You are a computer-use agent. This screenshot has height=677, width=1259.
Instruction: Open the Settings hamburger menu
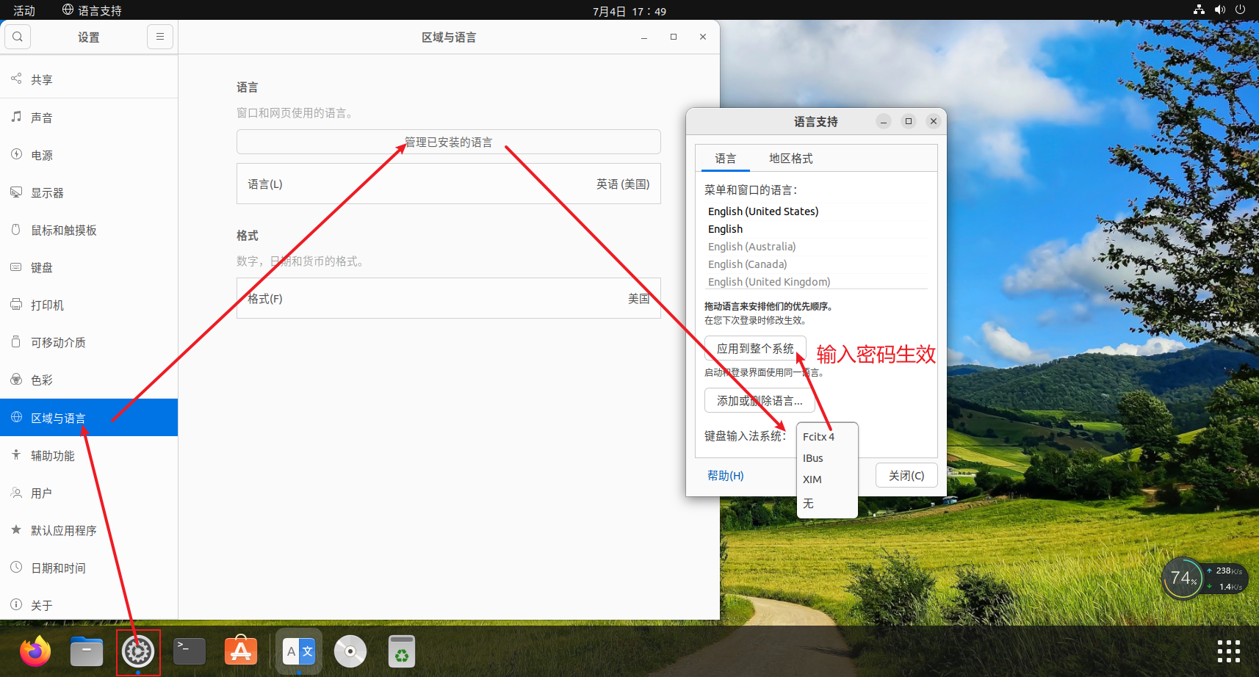click(x=159, y=37)
